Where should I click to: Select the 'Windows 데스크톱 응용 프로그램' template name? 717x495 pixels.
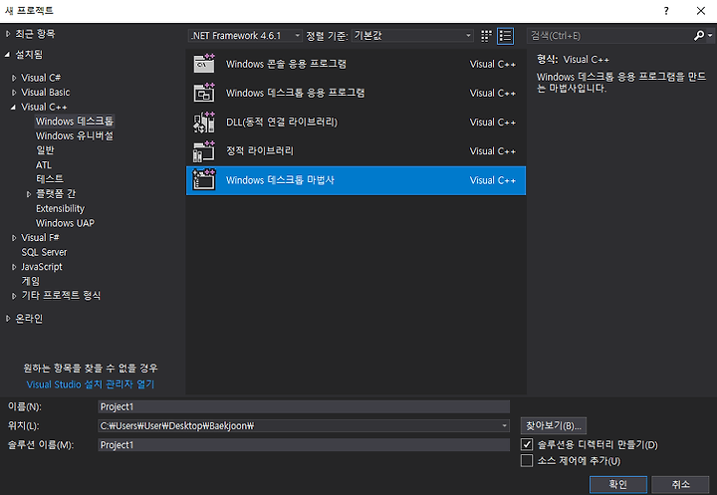(x=296, y=93)
